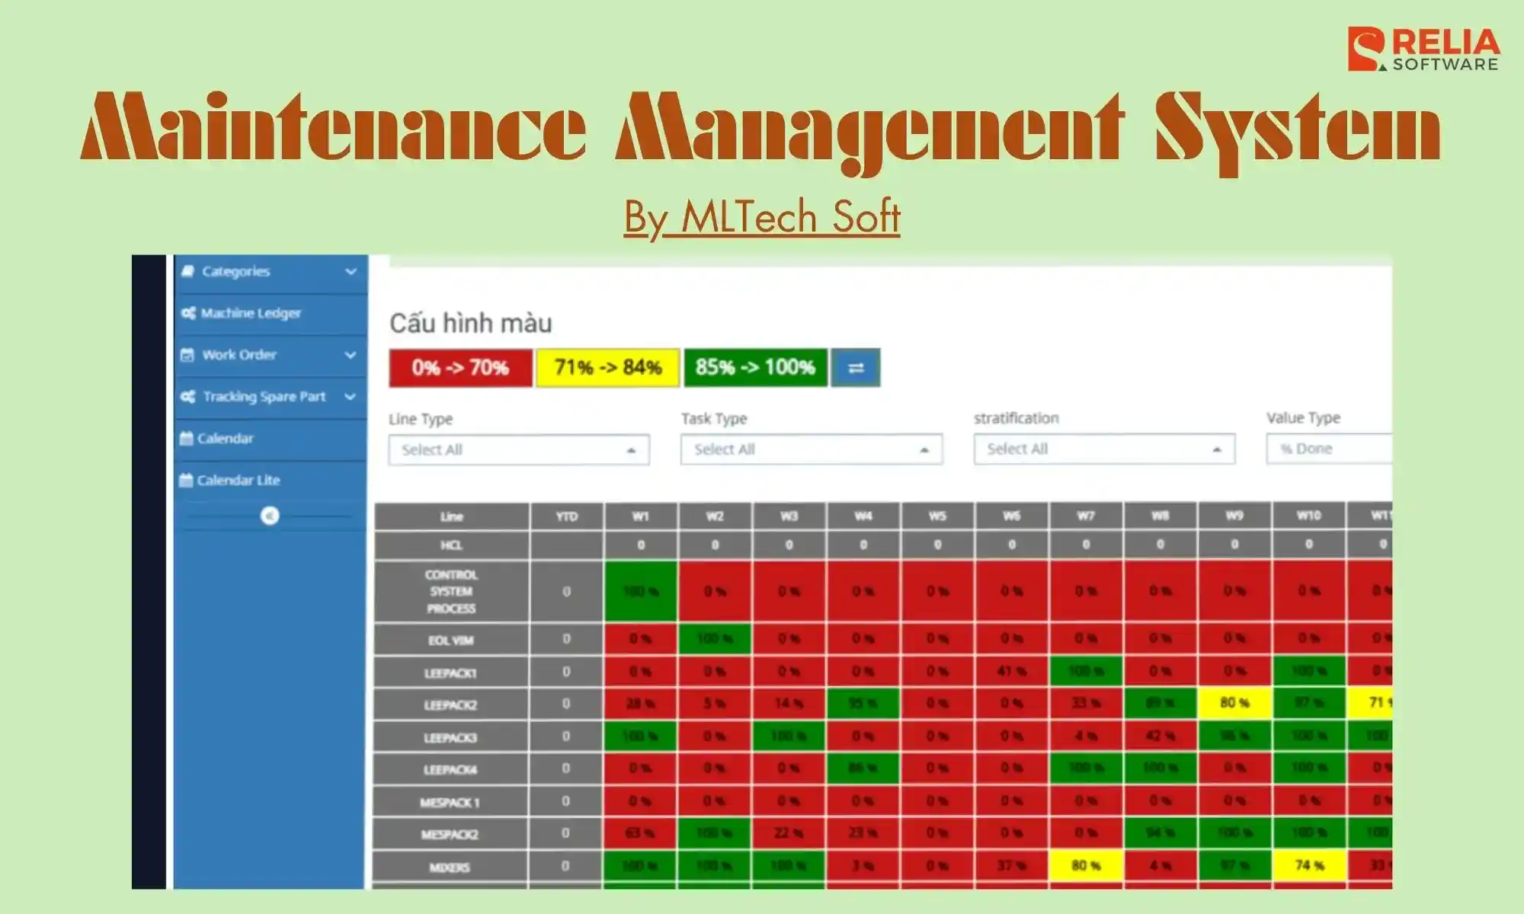This screenshot has height=914, width=1524.
Task: Click the green W1 cell in CONTROL SYSTEM PROCESS row
Action: [x=641, y=591]
